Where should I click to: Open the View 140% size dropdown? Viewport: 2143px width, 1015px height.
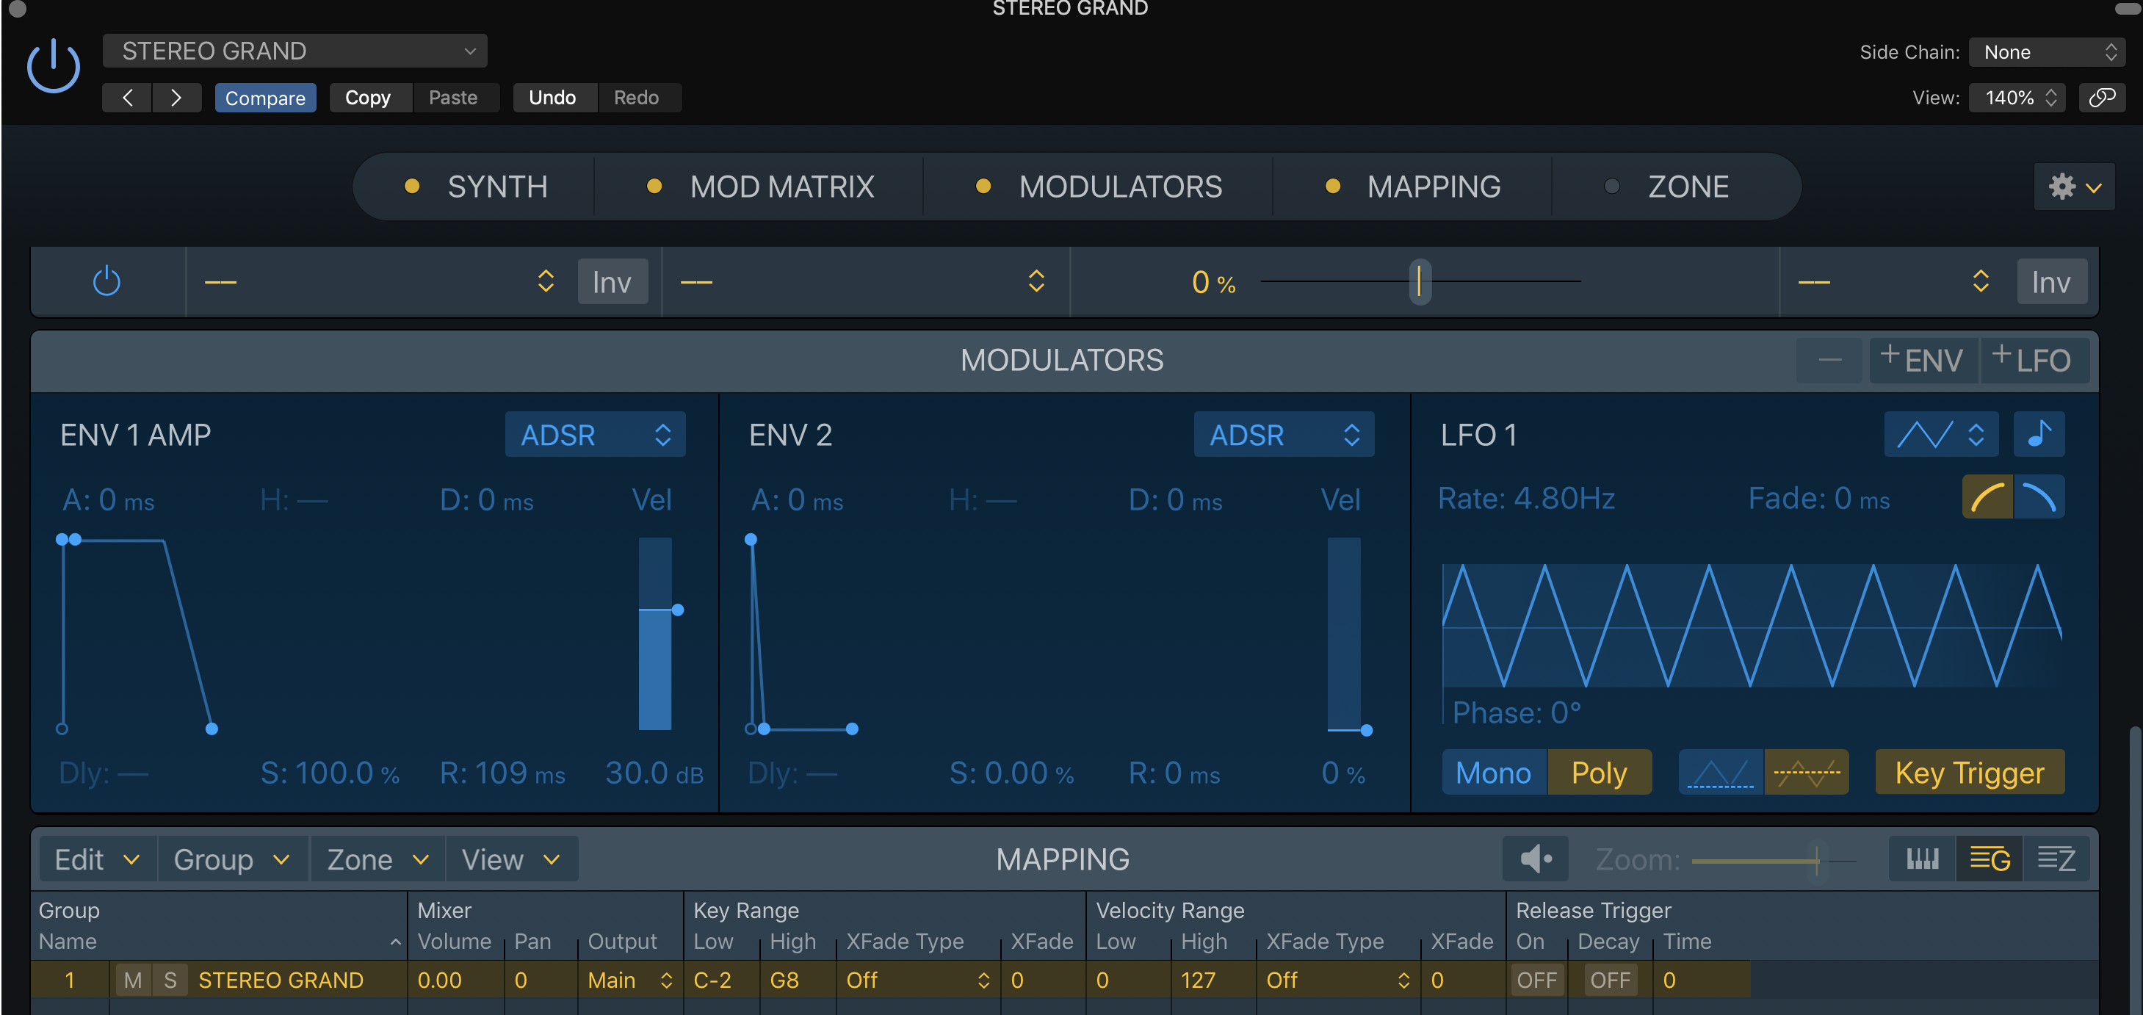click(x=2017, y=98)
